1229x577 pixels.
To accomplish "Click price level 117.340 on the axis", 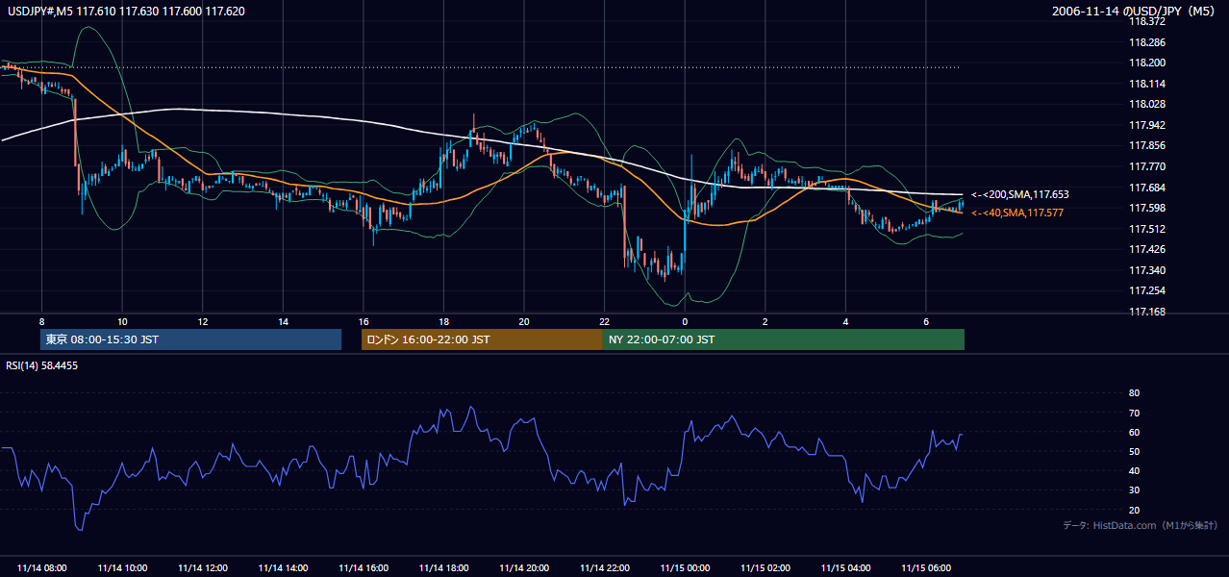I will 1149,270.
